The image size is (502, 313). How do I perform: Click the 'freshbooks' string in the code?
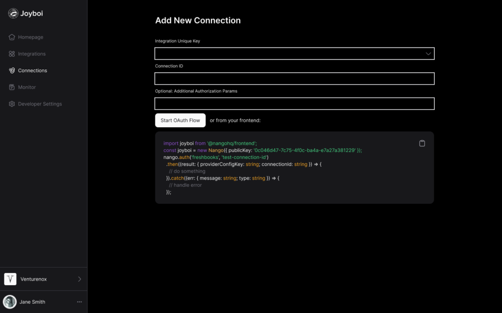[x=205, y=157]
